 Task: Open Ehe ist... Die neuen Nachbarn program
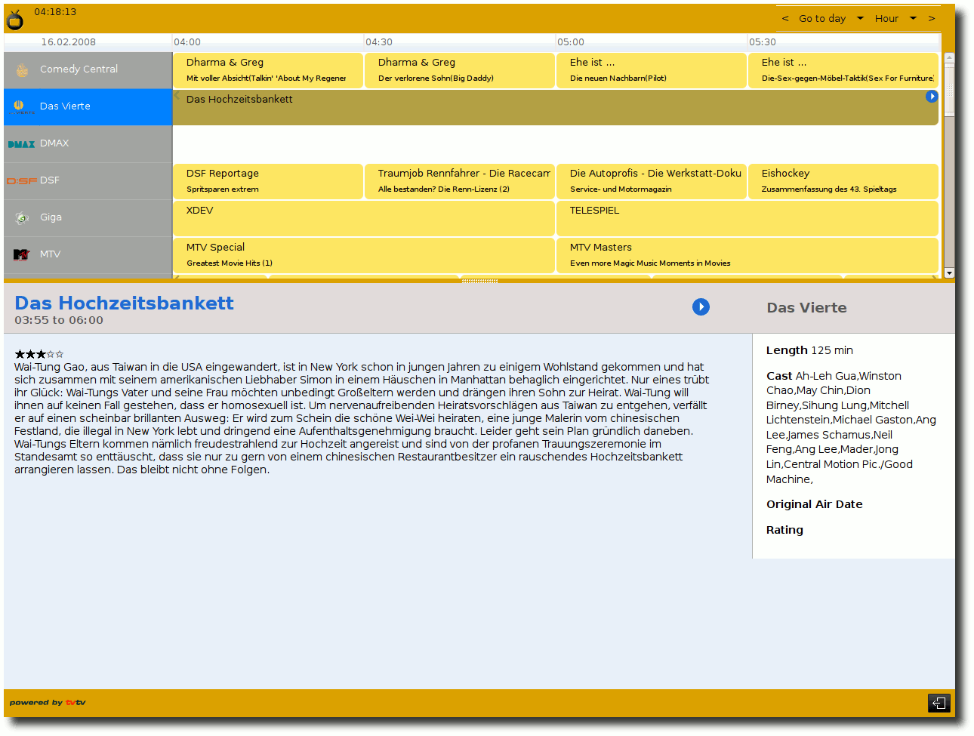[652, 70]
